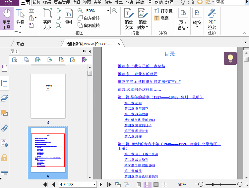249x188 pixels.
Task: Enlarge page thumbnails in the Pages panel
Action: [x=15, y=60]
